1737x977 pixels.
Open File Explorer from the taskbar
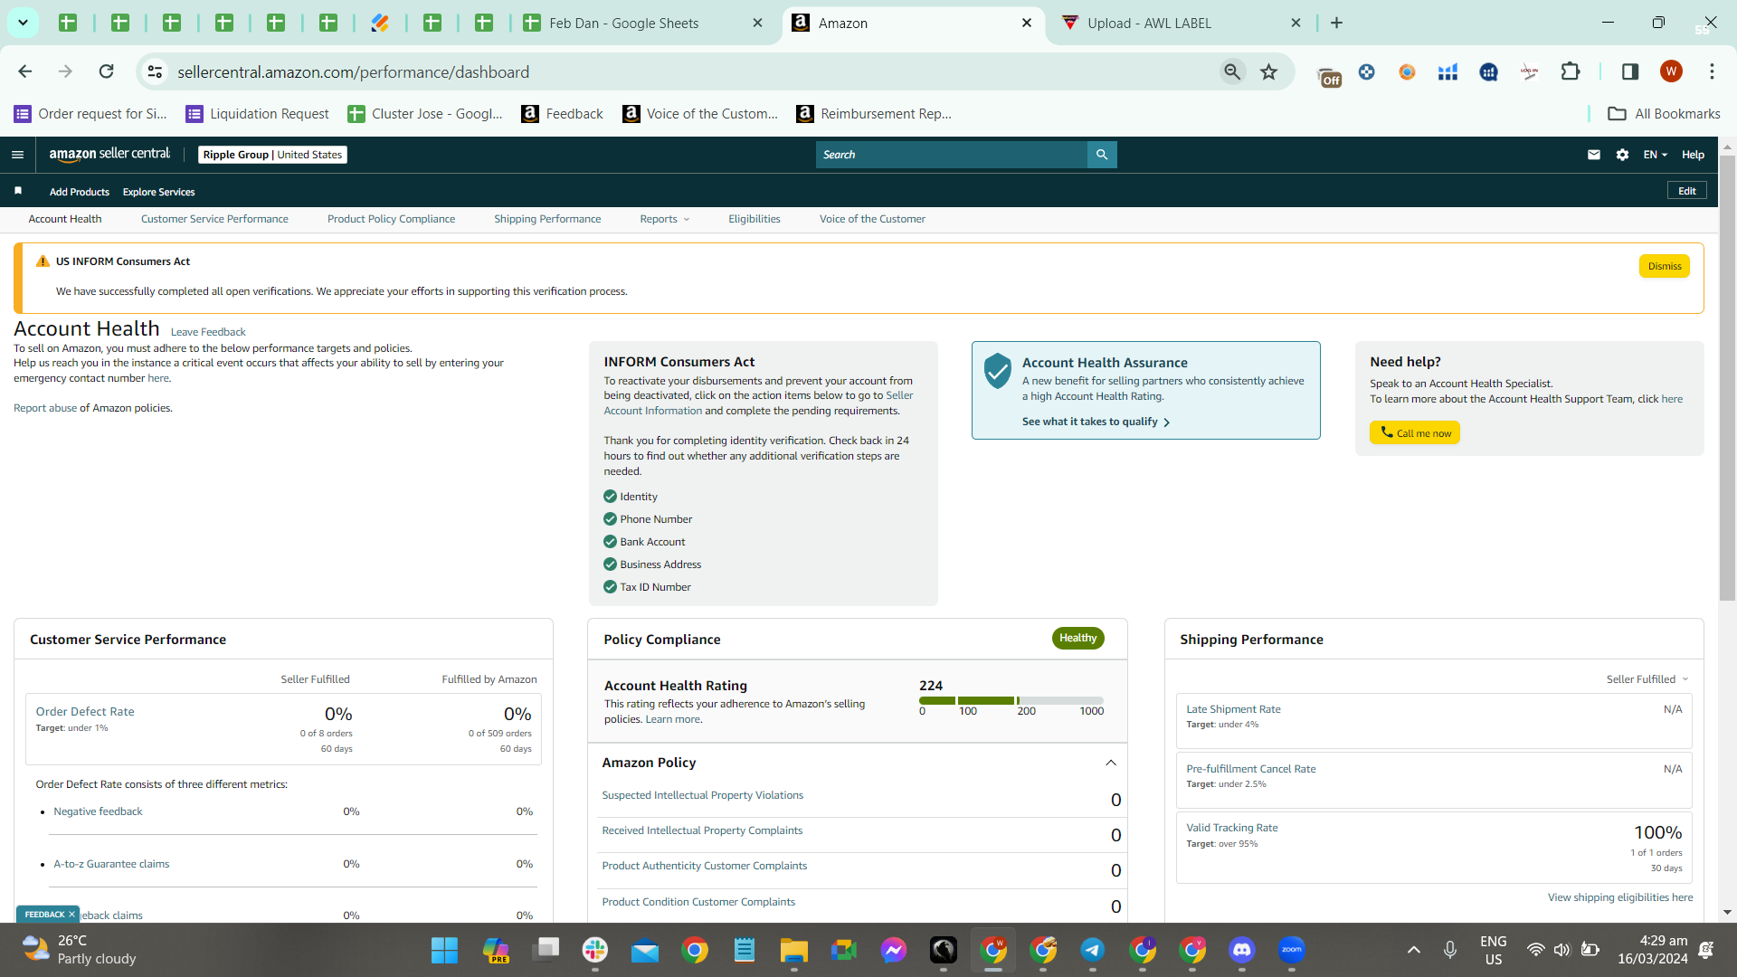click(793, 950)
